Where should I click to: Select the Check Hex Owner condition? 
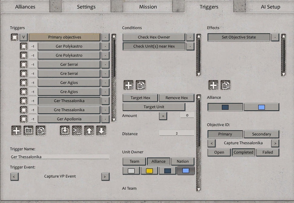click(154, 37)
